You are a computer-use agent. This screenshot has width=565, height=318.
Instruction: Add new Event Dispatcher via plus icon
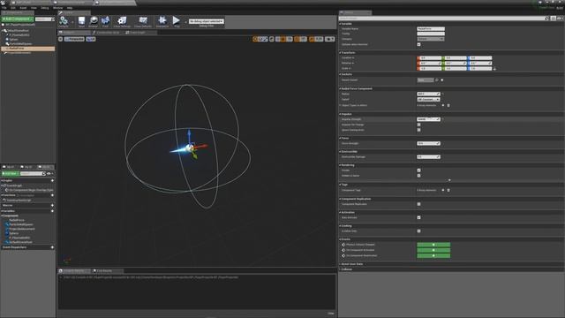(52, 247)
